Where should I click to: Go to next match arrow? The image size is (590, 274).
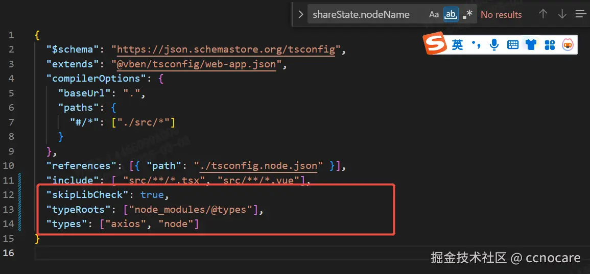(x=562, y=14)
